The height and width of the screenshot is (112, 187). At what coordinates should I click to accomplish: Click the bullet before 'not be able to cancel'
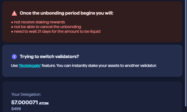(12, 27)
